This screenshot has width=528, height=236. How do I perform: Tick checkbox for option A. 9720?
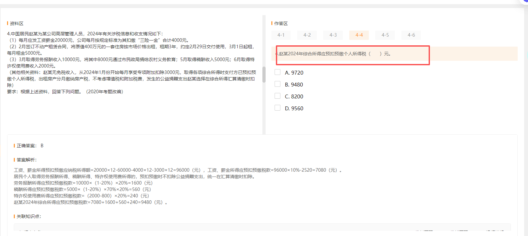tap(278, 72)
